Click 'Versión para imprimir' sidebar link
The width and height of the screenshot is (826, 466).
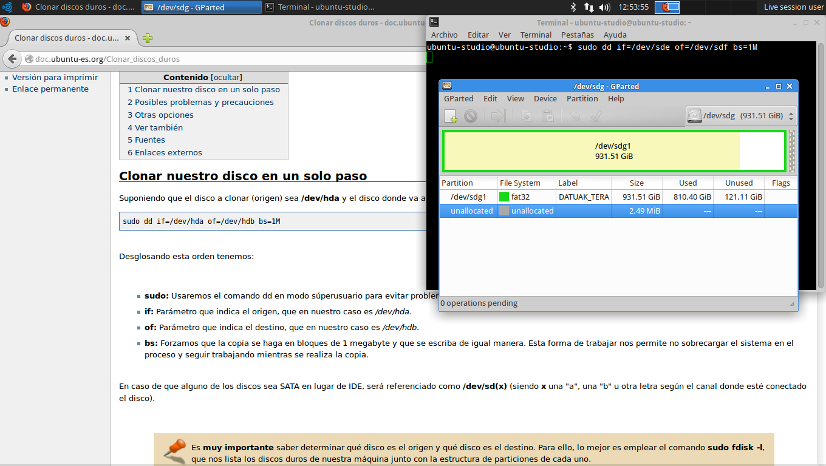55,77
